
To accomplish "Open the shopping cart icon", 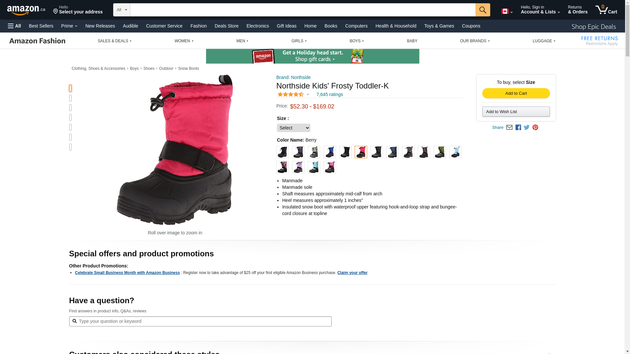I will click(x=606, y=10).
